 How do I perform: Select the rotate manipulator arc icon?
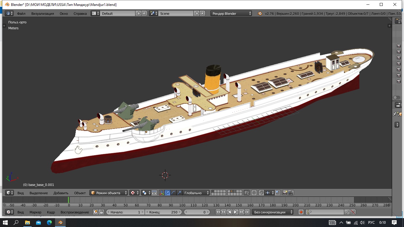[x=174, y=193]
